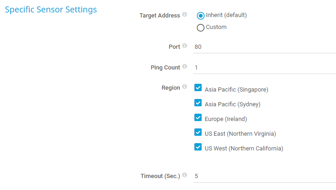Focus the Ping Count input field
336x190 pixels.
coord(264,68)
